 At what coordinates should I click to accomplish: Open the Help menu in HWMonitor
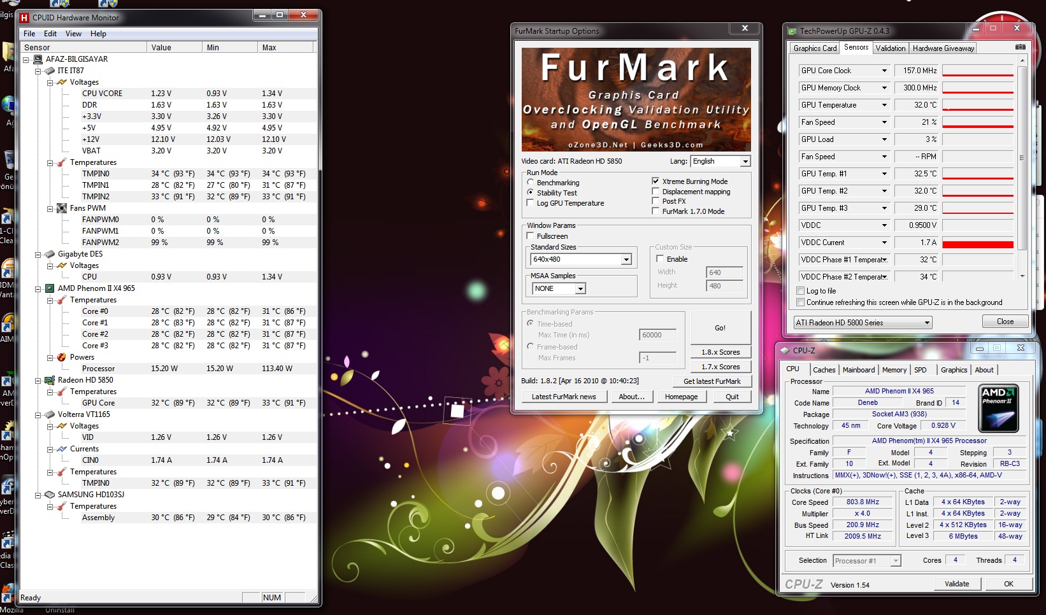coord(98,34)
